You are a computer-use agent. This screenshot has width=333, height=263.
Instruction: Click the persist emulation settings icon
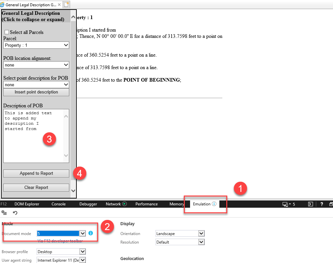point(5,213)
